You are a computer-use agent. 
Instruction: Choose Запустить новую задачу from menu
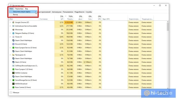23,12
